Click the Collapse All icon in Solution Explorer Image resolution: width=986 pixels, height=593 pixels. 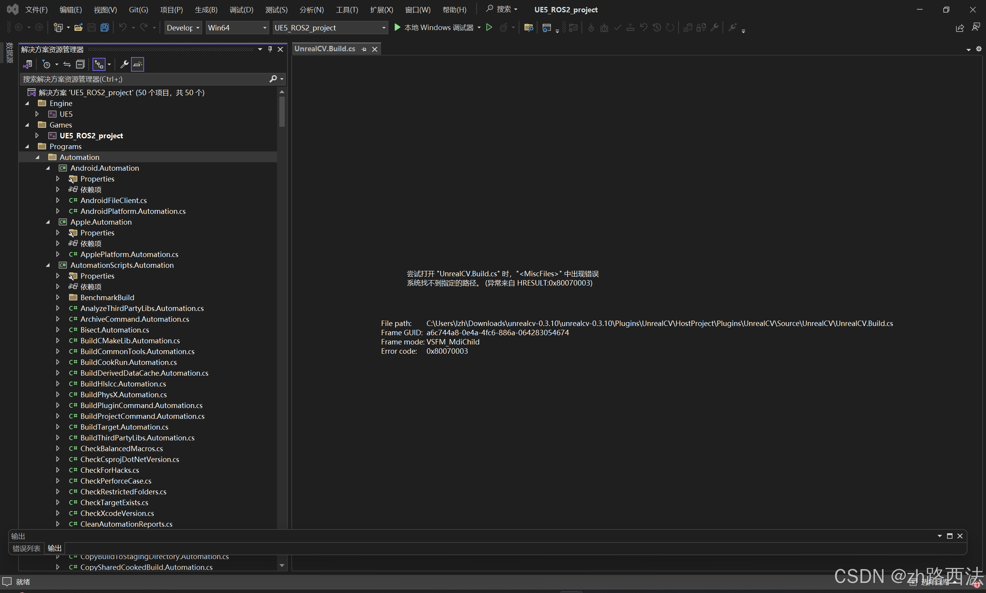(80, 64)
